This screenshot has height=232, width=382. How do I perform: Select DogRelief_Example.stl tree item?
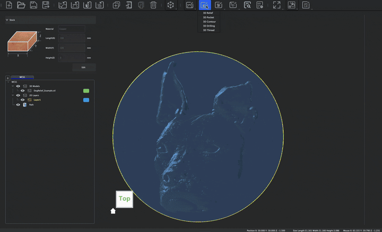pos(45,91)
